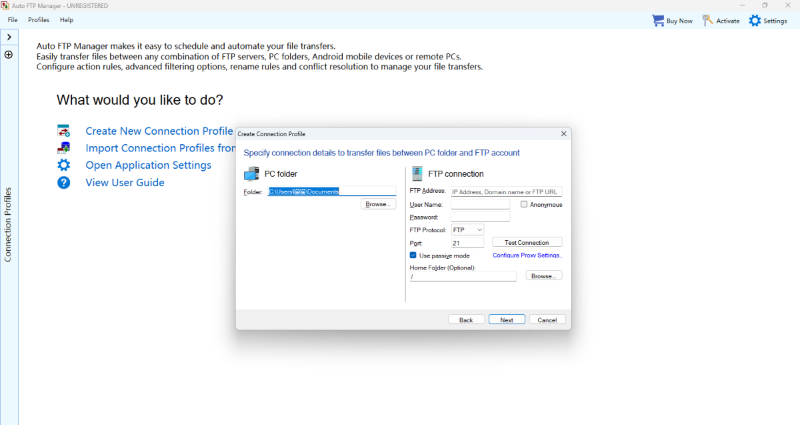Click the FTP Address input field
The image size is (800, 425).
(x=507, y=191)
